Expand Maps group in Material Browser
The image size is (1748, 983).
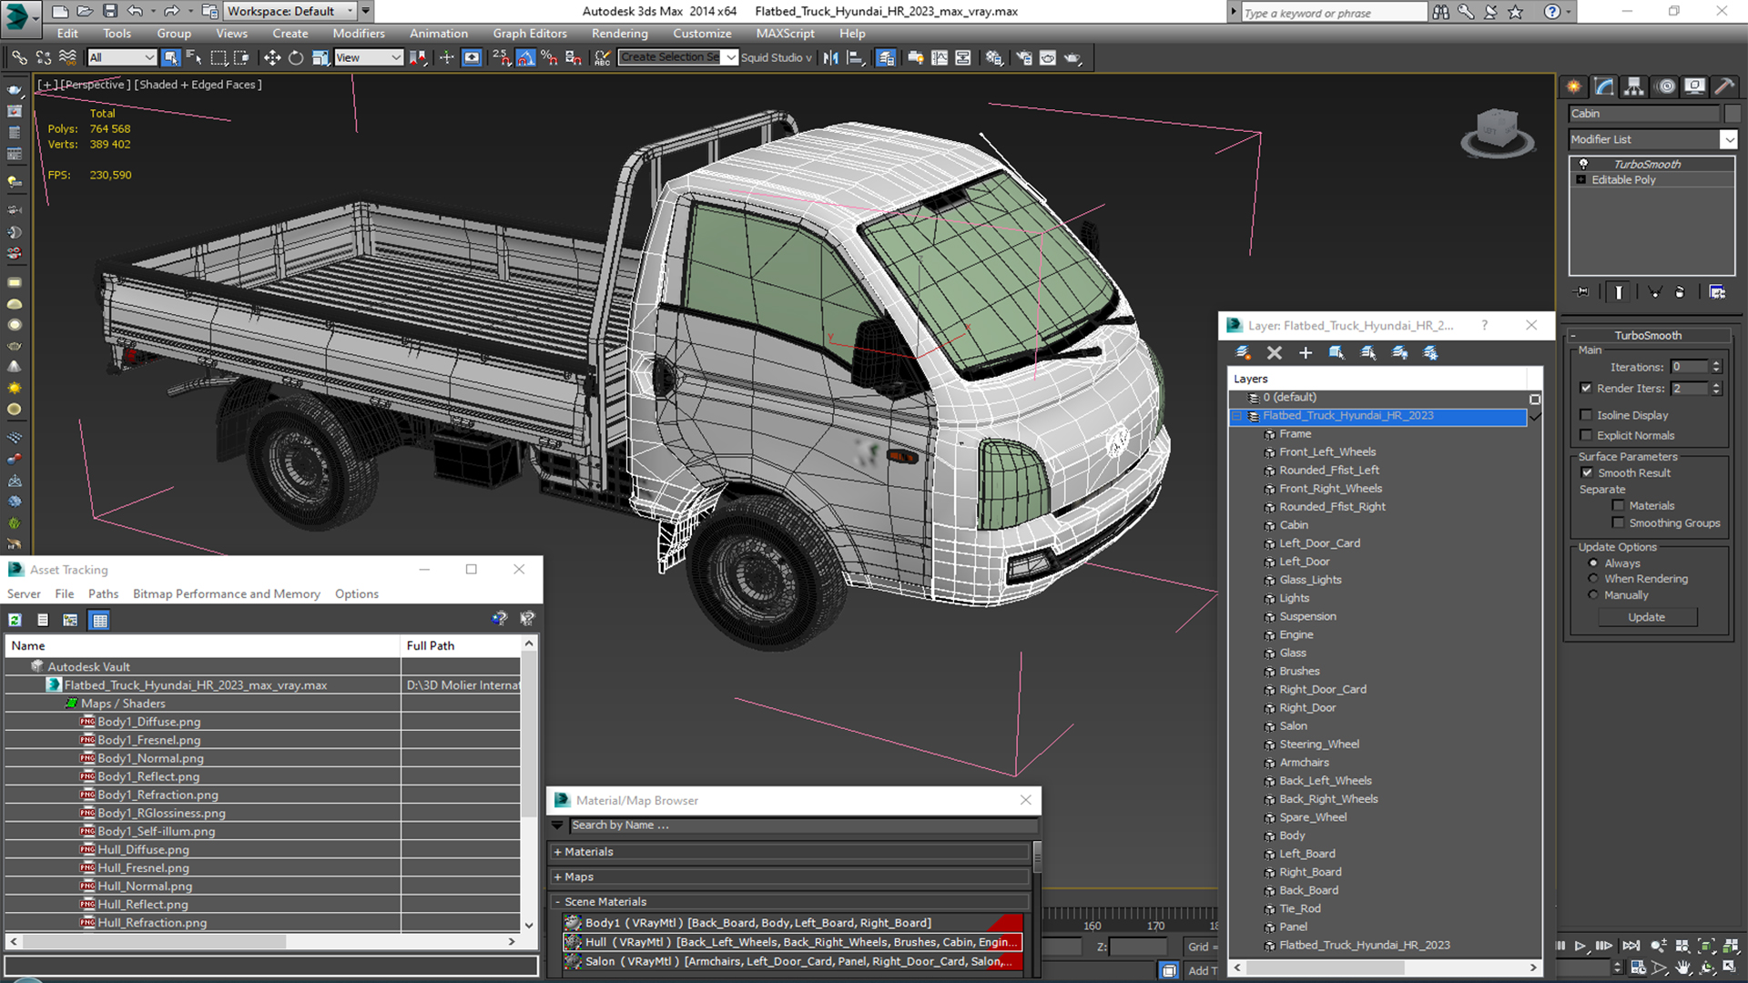pyautogui.click(x=557, y=877)
